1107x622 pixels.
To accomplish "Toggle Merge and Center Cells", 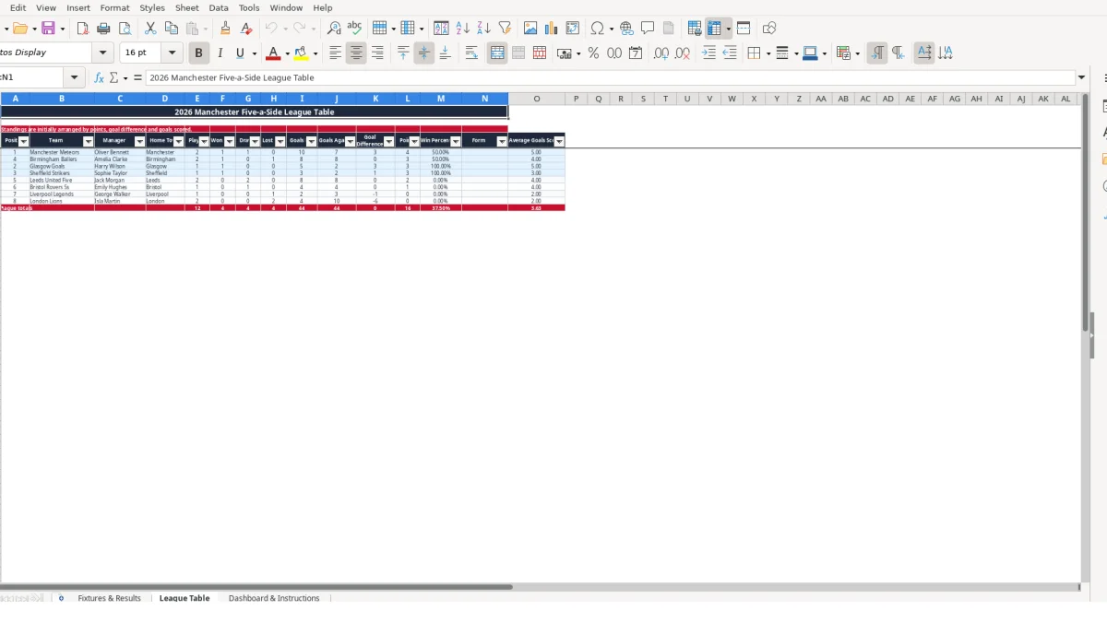I will pyautogui.click(x=497, y=53).
